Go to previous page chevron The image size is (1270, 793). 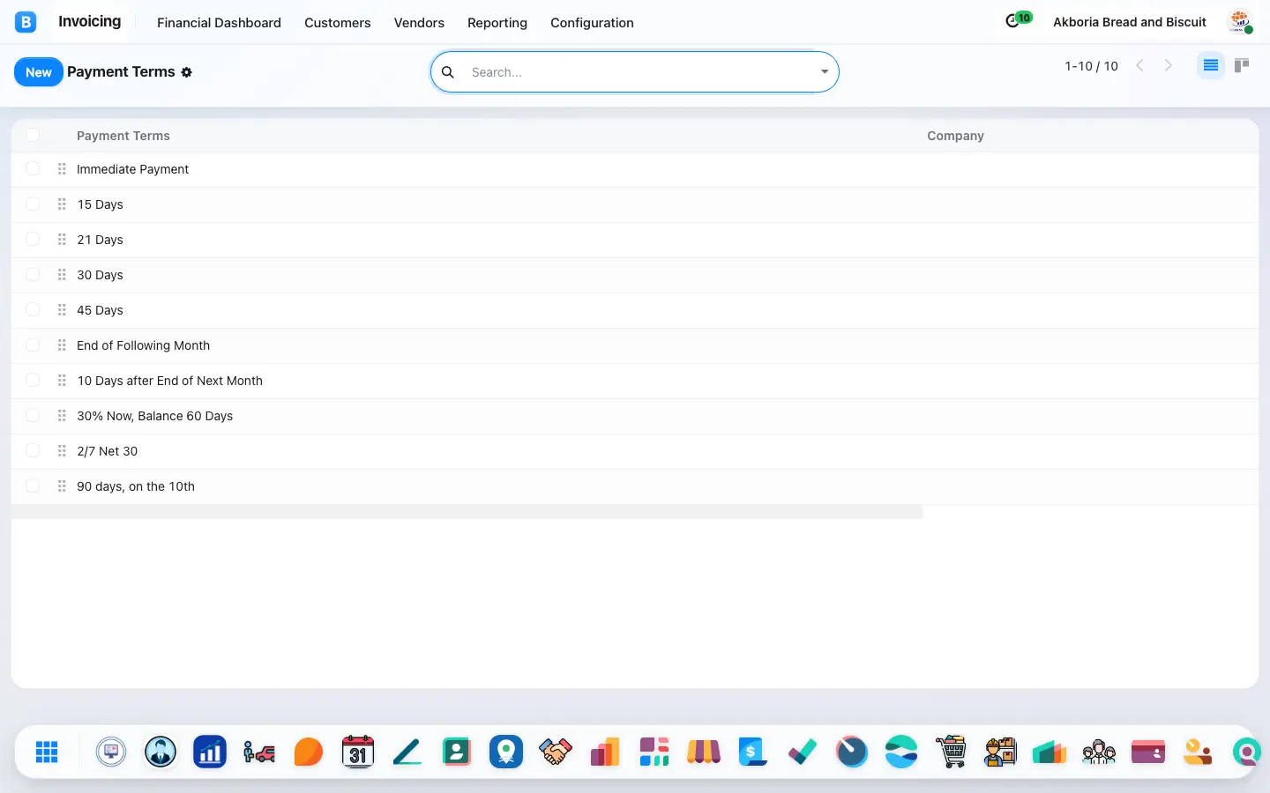coord(1139,65)
